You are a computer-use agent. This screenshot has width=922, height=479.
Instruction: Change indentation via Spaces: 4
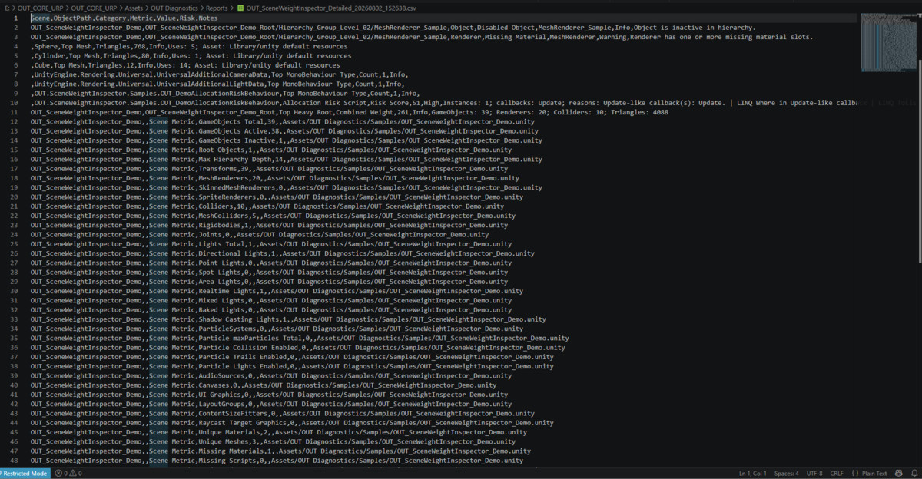pyautogui.click(x=787, y=474)
